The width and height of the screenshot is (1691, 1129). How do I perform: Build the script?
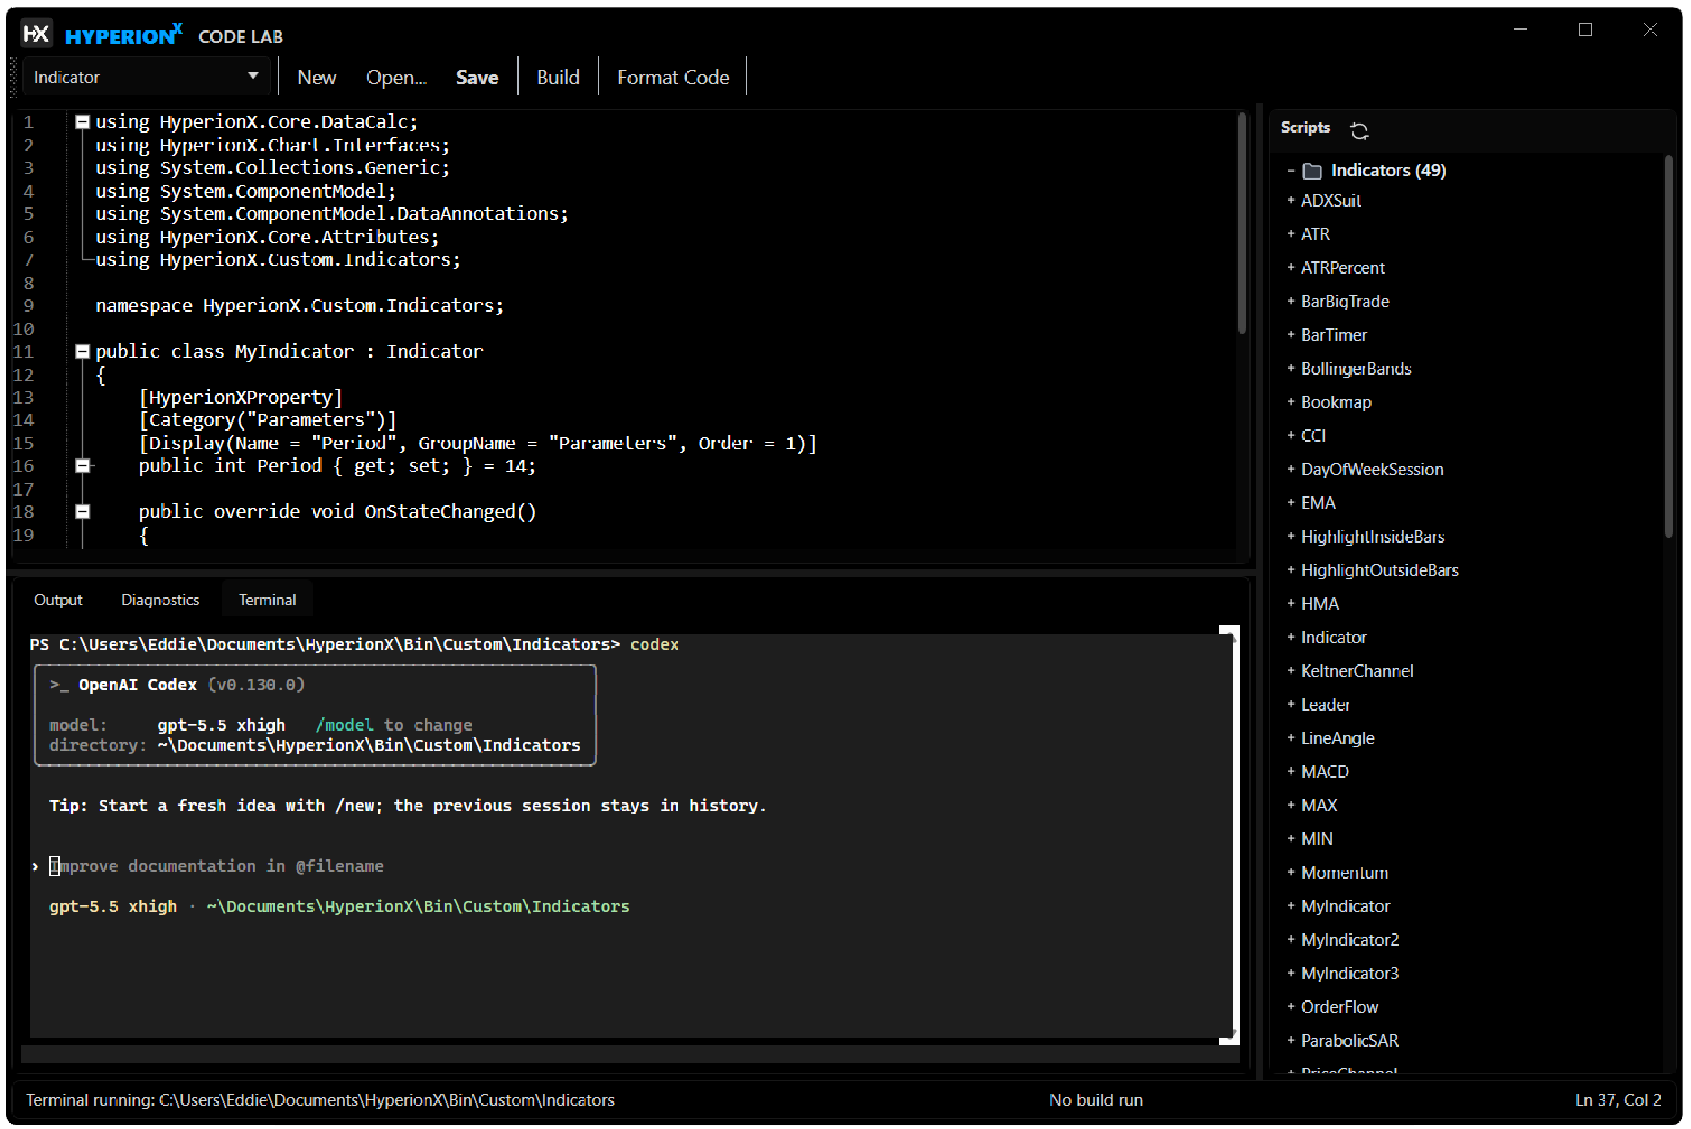pos(558,77)
